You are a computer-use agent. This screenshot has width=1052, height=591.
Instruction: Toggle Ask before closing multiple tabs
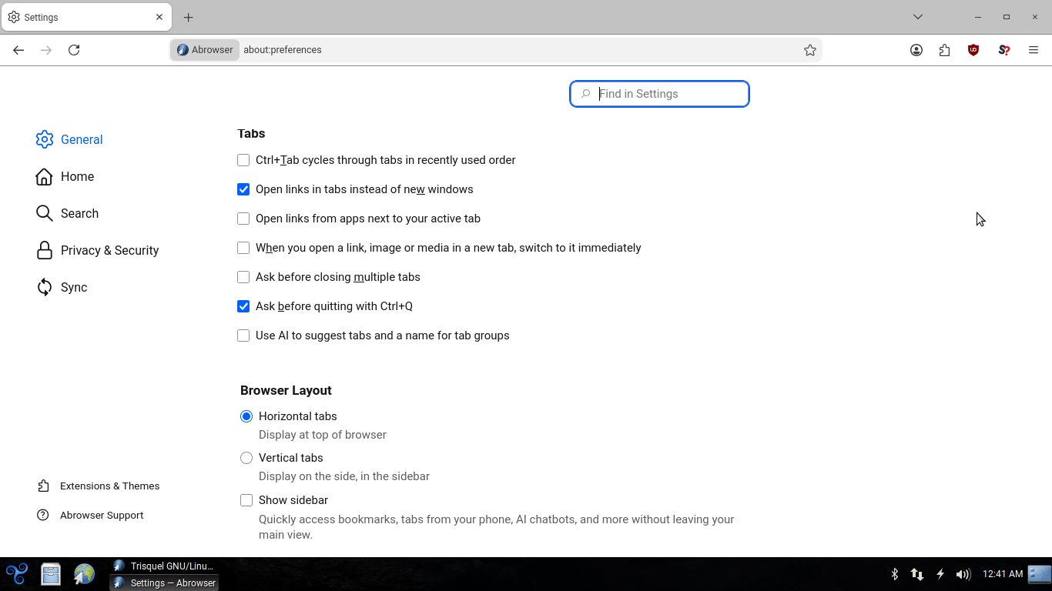[243, 277]
